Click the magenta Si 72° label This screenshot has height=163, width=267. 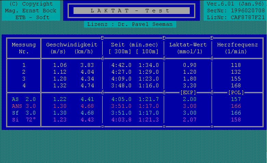(x=24, y=120)
